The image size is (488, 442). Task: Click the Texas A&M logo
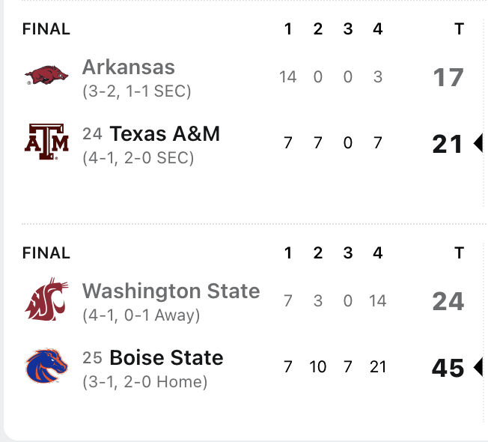[46, 142]
